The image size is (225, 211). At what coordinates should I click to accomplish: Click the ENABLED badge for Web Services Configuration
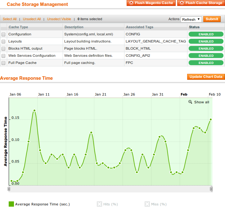(206, 56)
